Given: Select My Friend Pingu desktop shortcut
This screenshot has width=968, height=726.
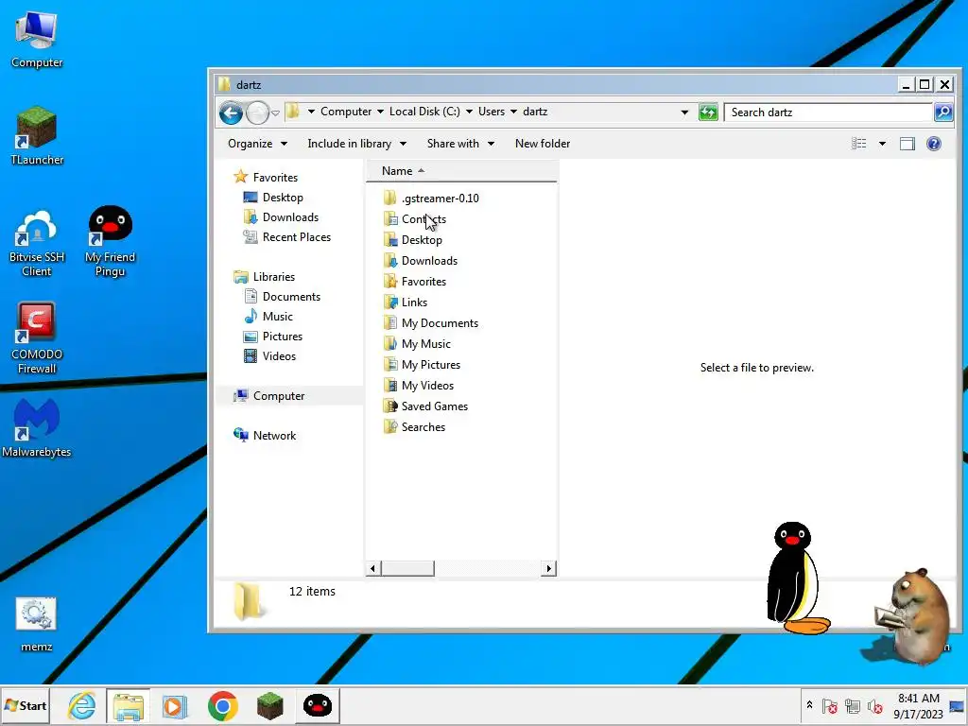Looking at the screenshot, I should coord(110,242).
